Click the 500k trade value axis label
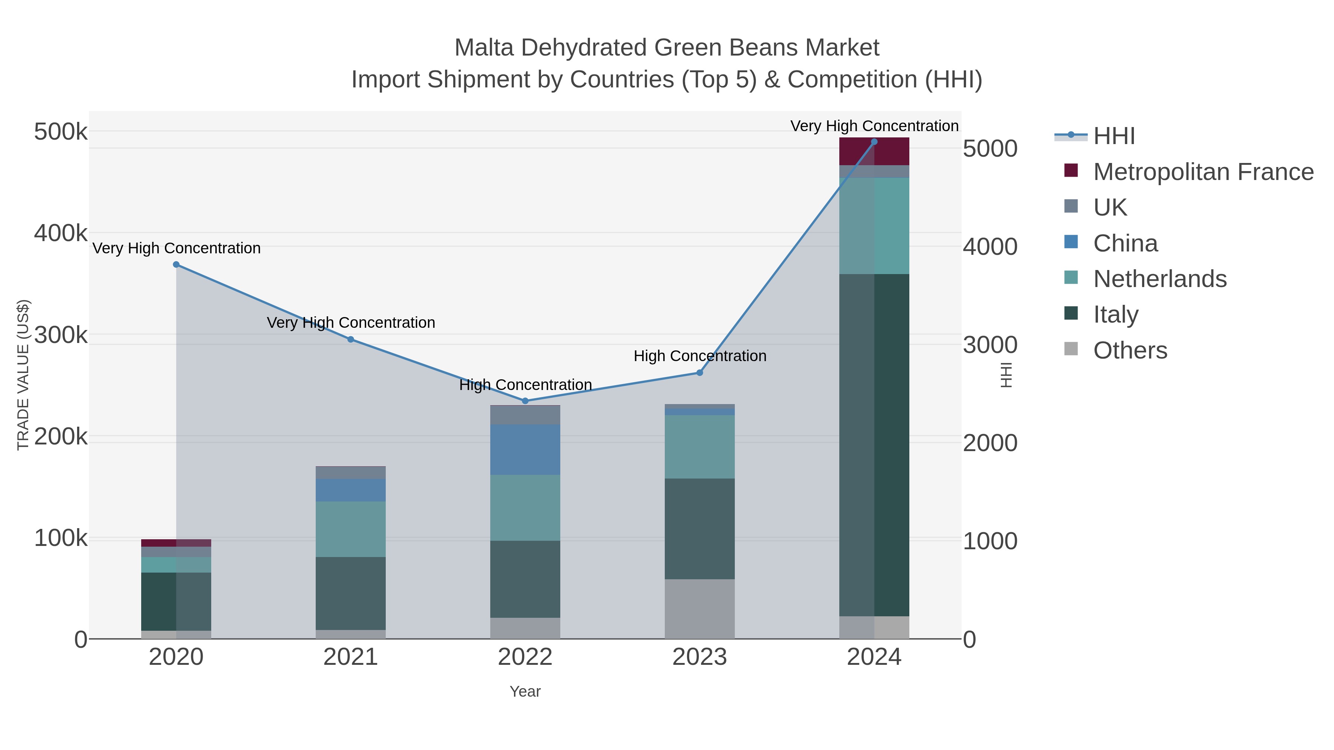This screenshot has width=1334, height=750. click(x=61, y=131)
